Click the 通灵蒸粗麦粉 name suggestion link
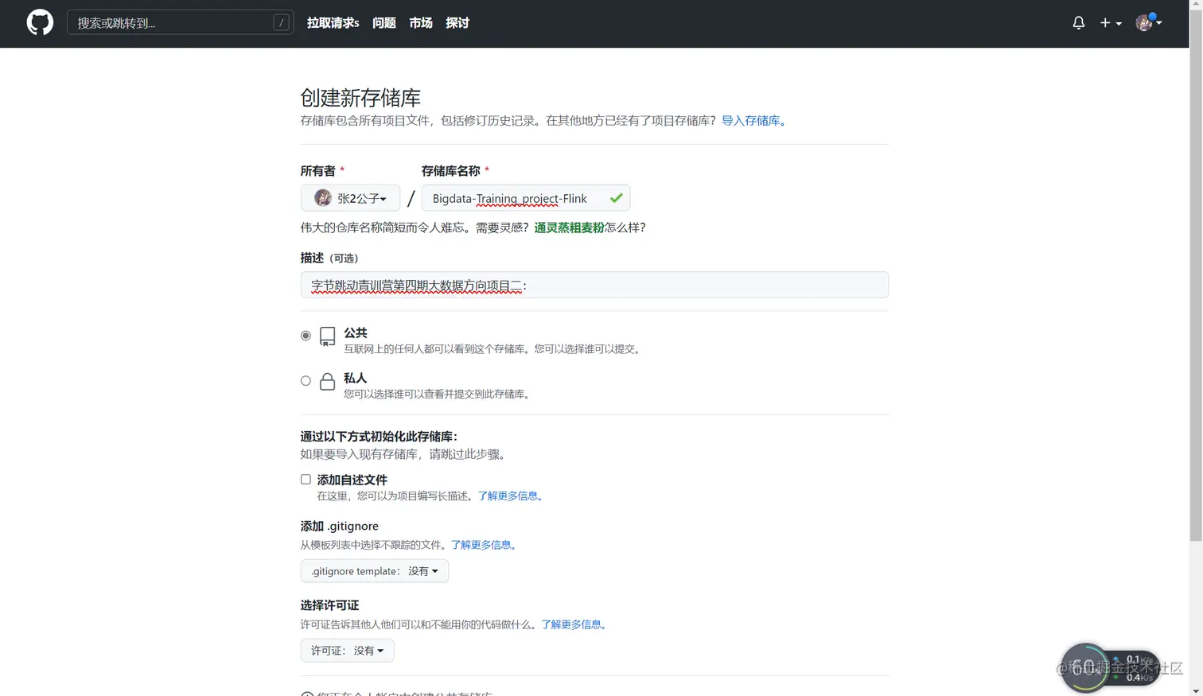This screenshot has height=696, width=1203. pyautogui.click(x=570, y=227)
